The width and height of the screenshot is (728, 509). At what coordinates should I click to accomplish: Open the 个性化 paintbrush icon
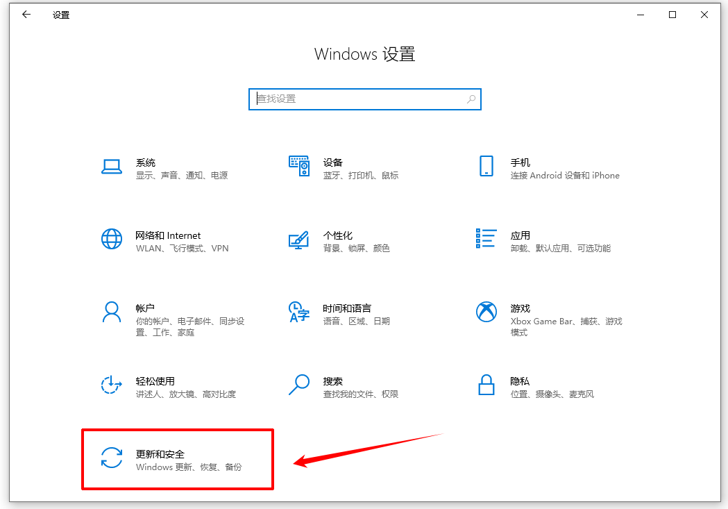pos(298,240)
